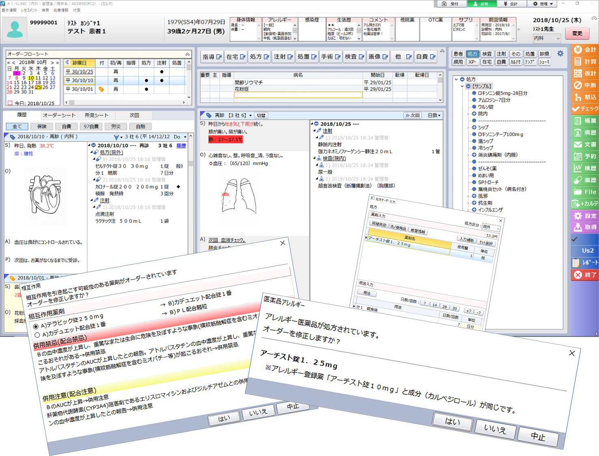Screen dimensions: 599x456
Task: Click the patient avatar icon
Action: pyautogui.click(x=15, y=29)
